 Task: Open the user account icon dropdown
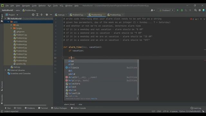coord(153,10)
